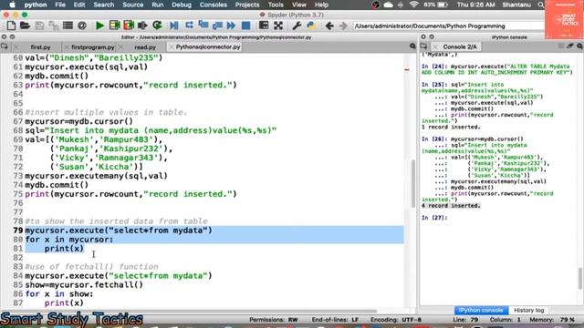The width and height of the screenshot is (584, 328).
Task: Start debugging with Debug file icon
Action: 173,26
